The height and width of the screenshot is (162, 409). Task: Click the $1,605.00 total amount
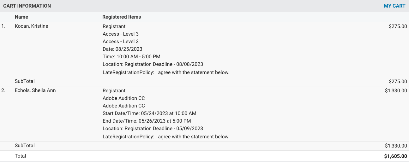point(395,156)
